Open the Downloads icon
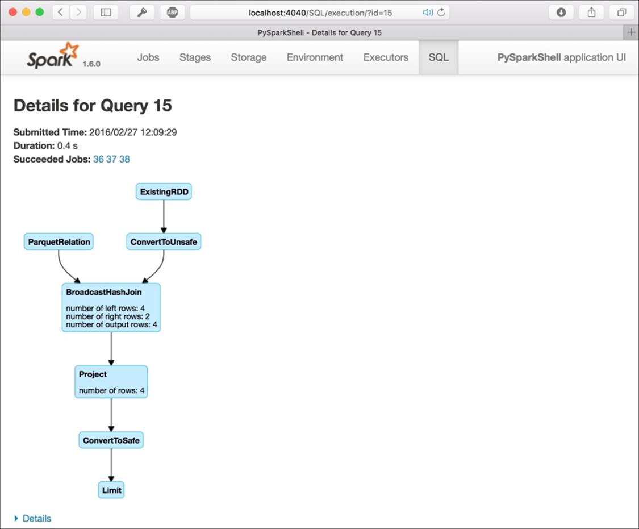This screenshot has height=529, width=639. [x=561, y=11]
